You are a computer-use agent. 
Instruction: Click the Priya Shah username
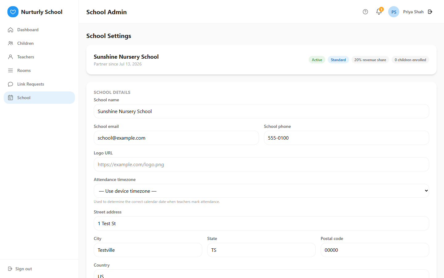tap(413, 12)
